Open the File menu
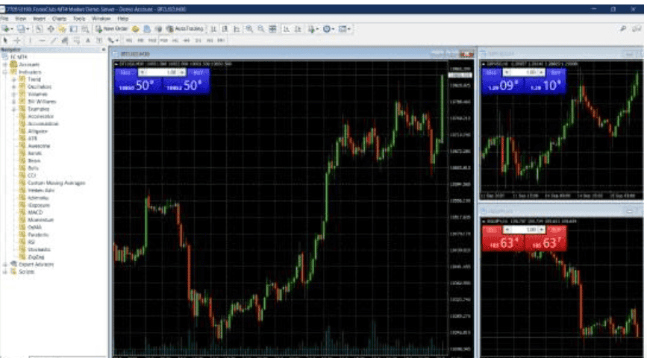Image resolution: width=647 pixels, height=358 pixels. (4, 19)
